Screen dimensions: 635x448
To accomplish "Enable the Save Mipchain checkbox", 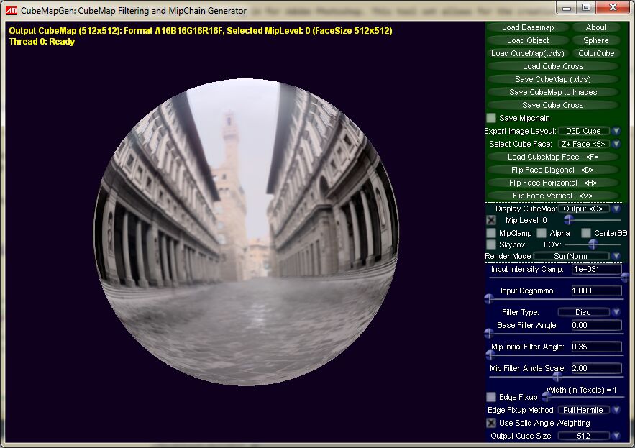I will pyautogui.click(x=491, y=118).
